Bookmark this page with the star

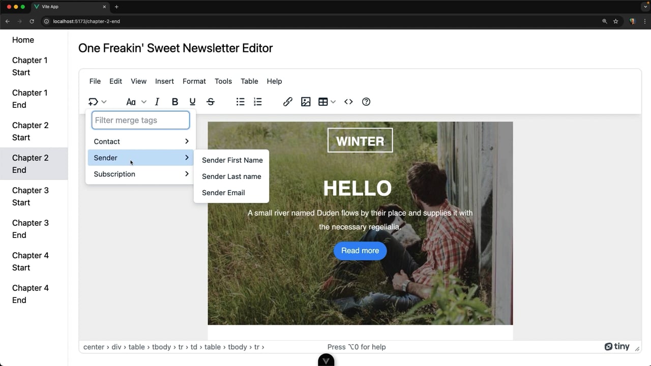tap(615, 21)
